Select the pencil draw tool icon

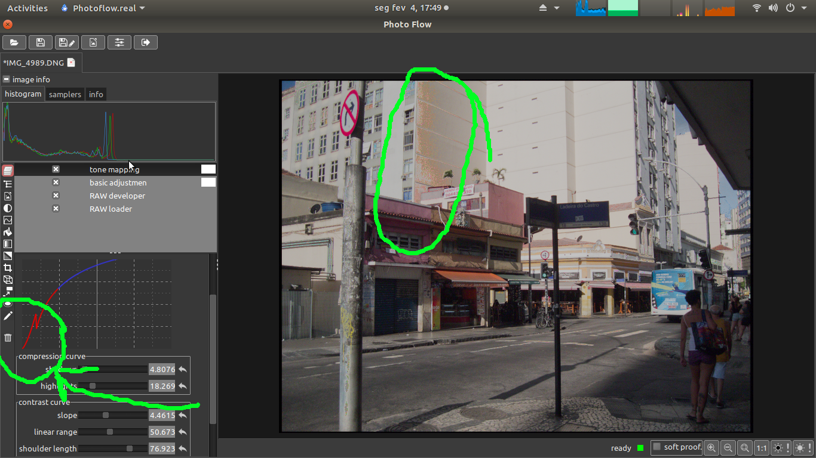8,315
